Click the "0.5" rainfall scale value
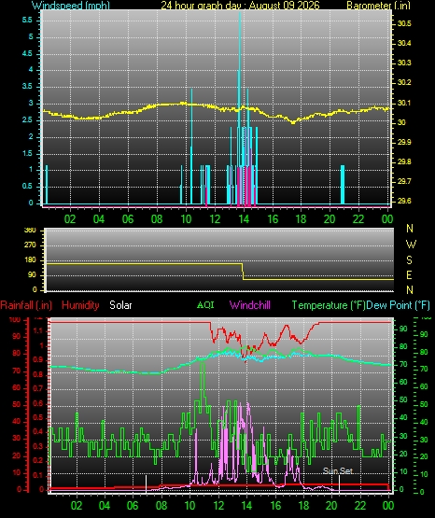Screen dimensions: 435x518 [38, 417]
